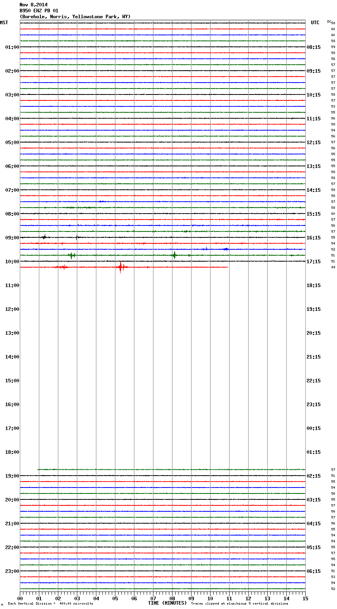The image size is (337, 609).
Task: Click 'Traces clipped at plus/minus 5 vertical divisions' note
Action: 239,603
